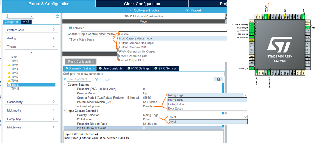Viewport: 318px width, 144px height.
Task: Open the gear settings icon above Categories
Action: 57,16
